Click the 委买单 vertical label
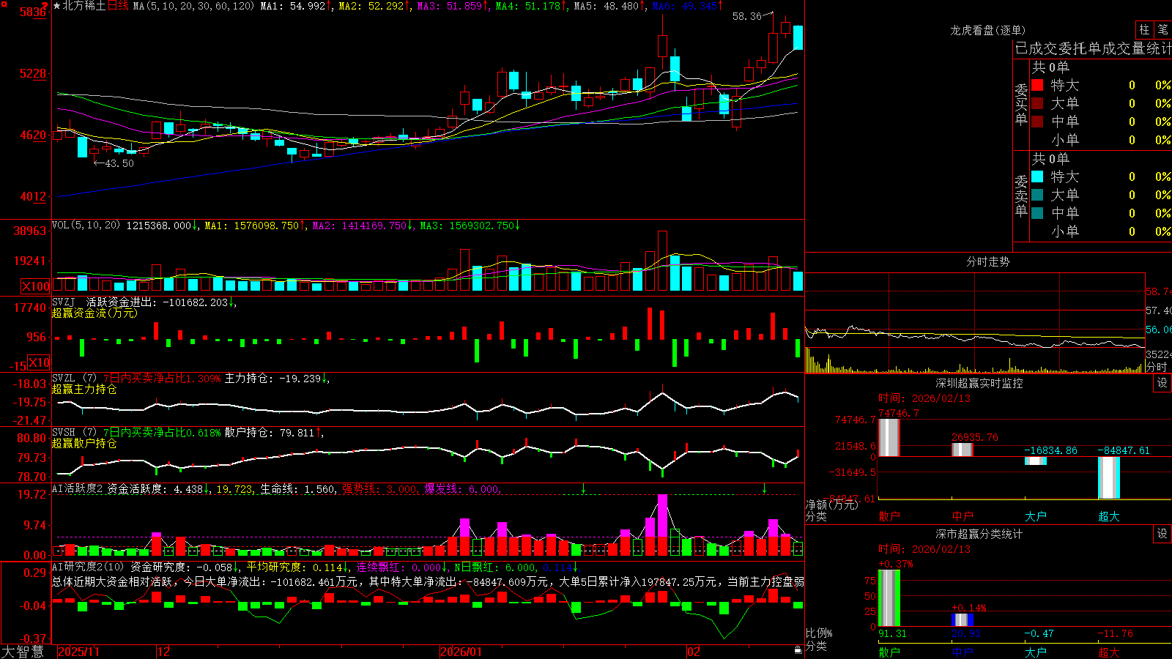The height and width of the screenshot is (659, 1172). tap(1021, 104)
